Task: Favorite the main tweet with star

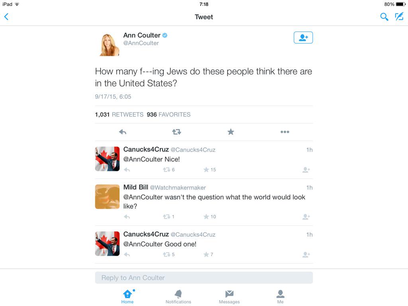Action: coord(231,132)
